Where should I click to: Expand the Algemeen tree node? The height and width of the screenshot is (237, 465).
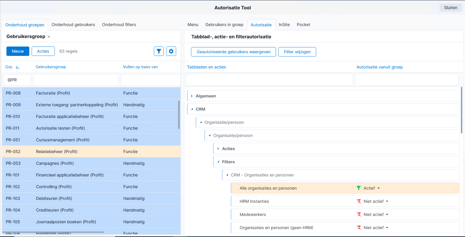pos(192,96)
